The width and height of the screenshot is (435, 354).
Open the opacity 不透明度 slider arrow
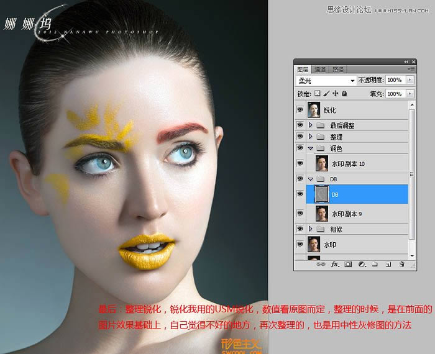tap(410, 81)
